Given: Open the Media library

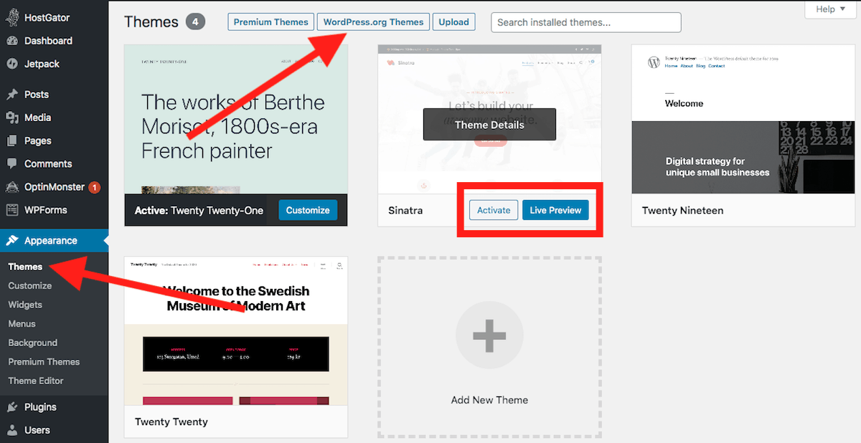Looking at the screenshot, I should pos(35,117).
